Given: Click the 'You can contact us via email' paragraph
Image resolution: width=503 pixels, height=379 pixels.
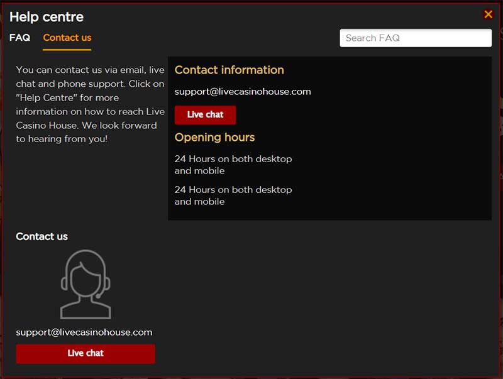Looking at the screenshot, I should (x=90, y=104).
